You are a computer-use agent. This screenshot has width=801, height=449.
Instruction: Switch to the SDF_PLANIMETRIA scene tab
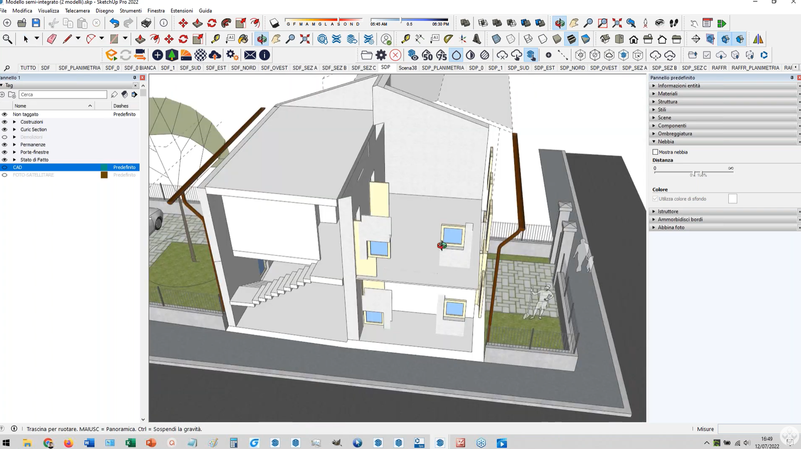tap(79, 68)
